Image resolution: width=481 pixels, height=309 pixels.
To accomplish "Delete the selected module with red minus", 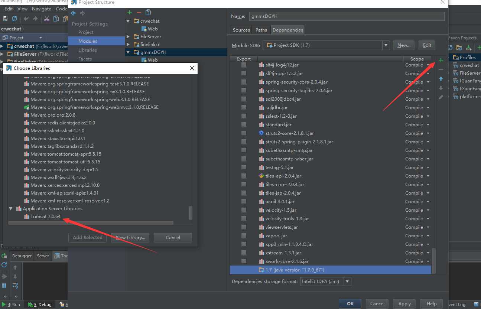I will [139, 13].
